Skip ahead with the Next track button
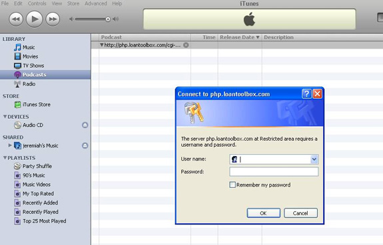 pos(53,19)
